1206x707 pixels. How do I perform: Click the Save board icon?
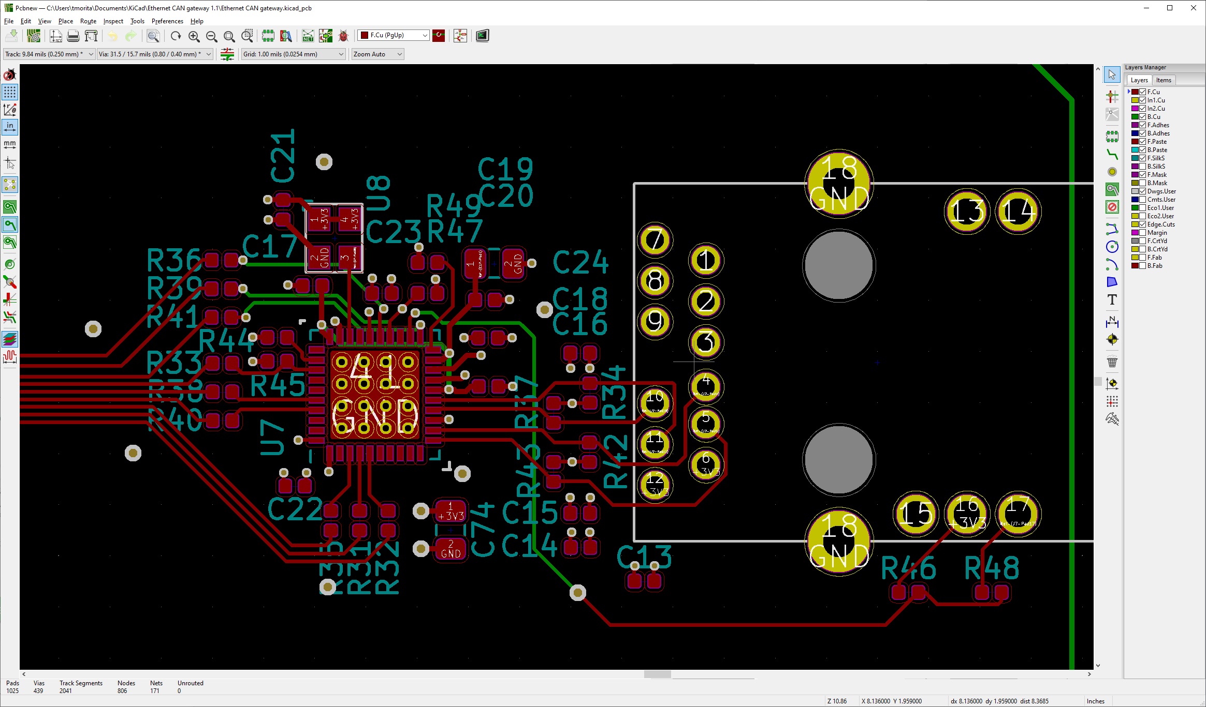click(12, 36)
